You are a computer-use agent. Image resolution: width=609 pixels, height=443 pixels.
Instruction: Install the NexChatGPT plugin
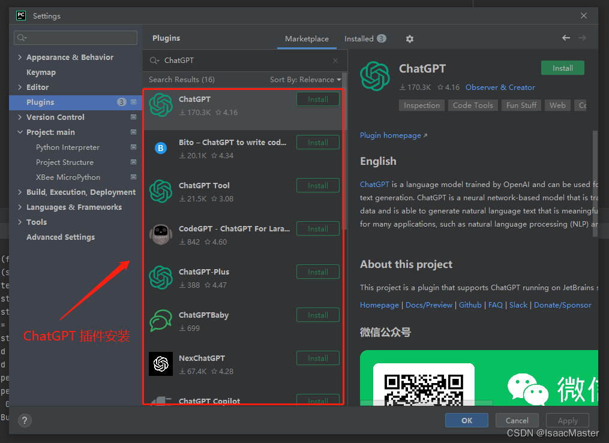pos(318,358)
